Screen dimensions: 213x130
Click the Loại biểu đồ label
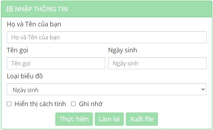[x=25, y=76]
